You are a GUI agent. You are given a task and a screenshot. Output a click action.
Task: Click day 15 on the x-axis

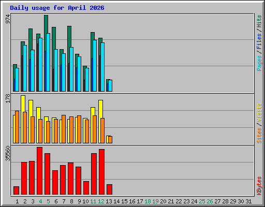(124, 201)
